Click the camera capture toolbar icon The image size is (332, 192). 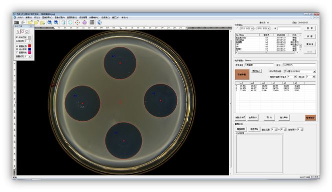click(x=16, y=22)
